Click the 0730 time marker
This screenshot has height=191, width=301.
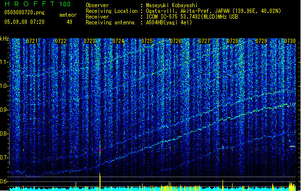(290, 41)
